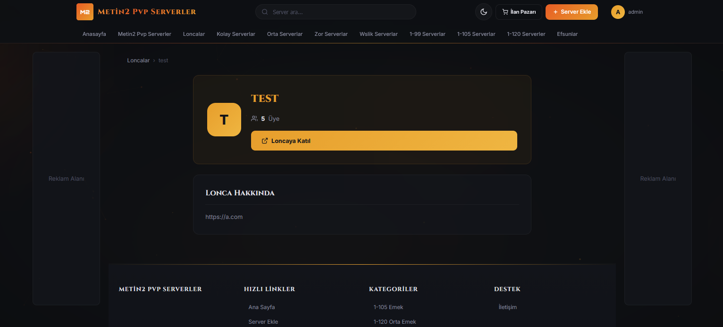Open the Anasayfa menu item

click(94, 34)
